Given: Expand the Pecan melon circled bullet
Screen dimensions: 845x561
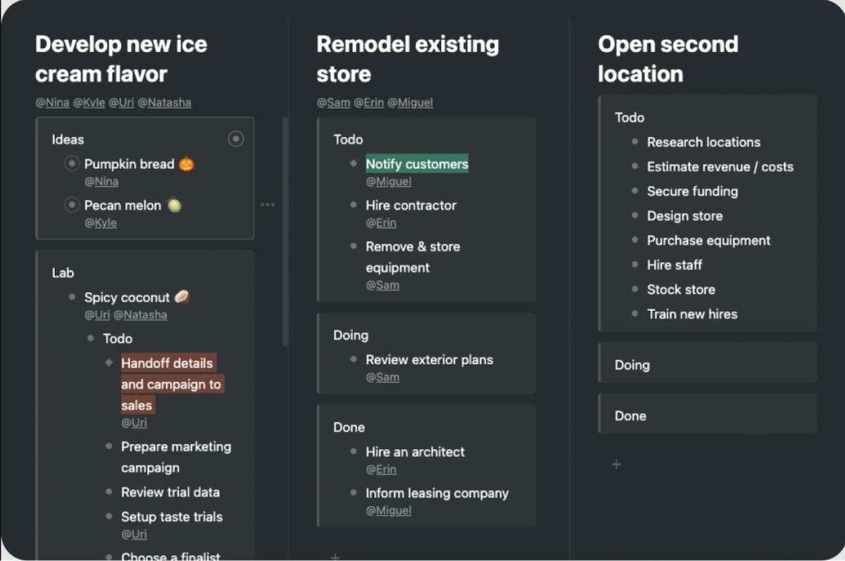Looking at the screenshot, I should coord(71,206).
